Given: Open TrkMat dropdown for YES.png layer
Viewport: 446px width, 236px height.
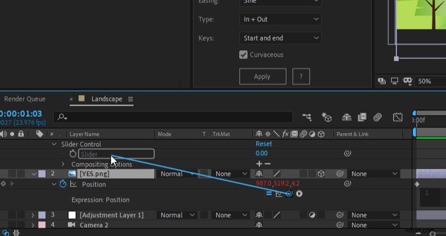Looking at the screenshot, I should coord(231,174).
